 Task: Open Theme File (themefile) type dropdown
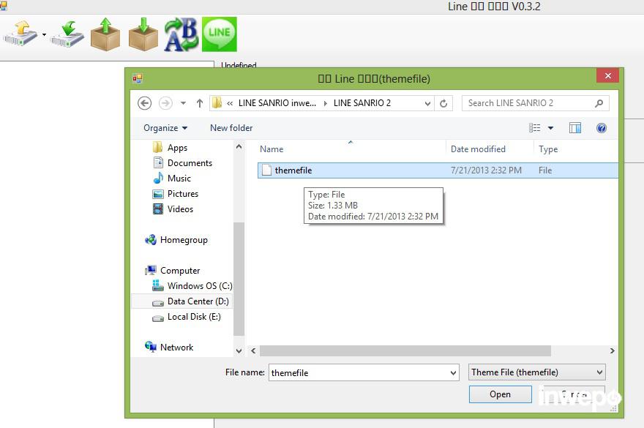[537, 372]
